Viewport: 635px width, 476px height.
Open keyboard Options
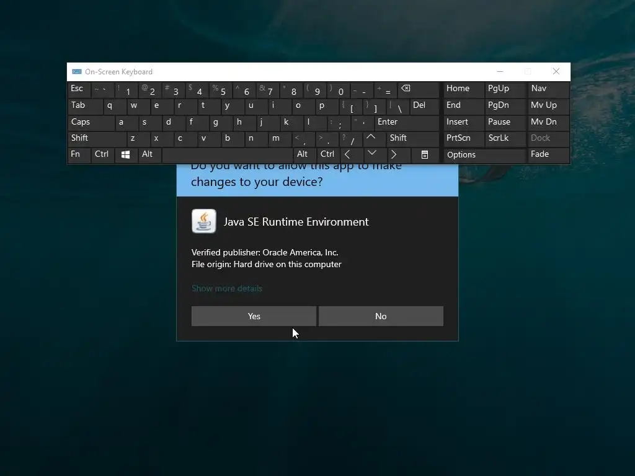tap(485, 154)
